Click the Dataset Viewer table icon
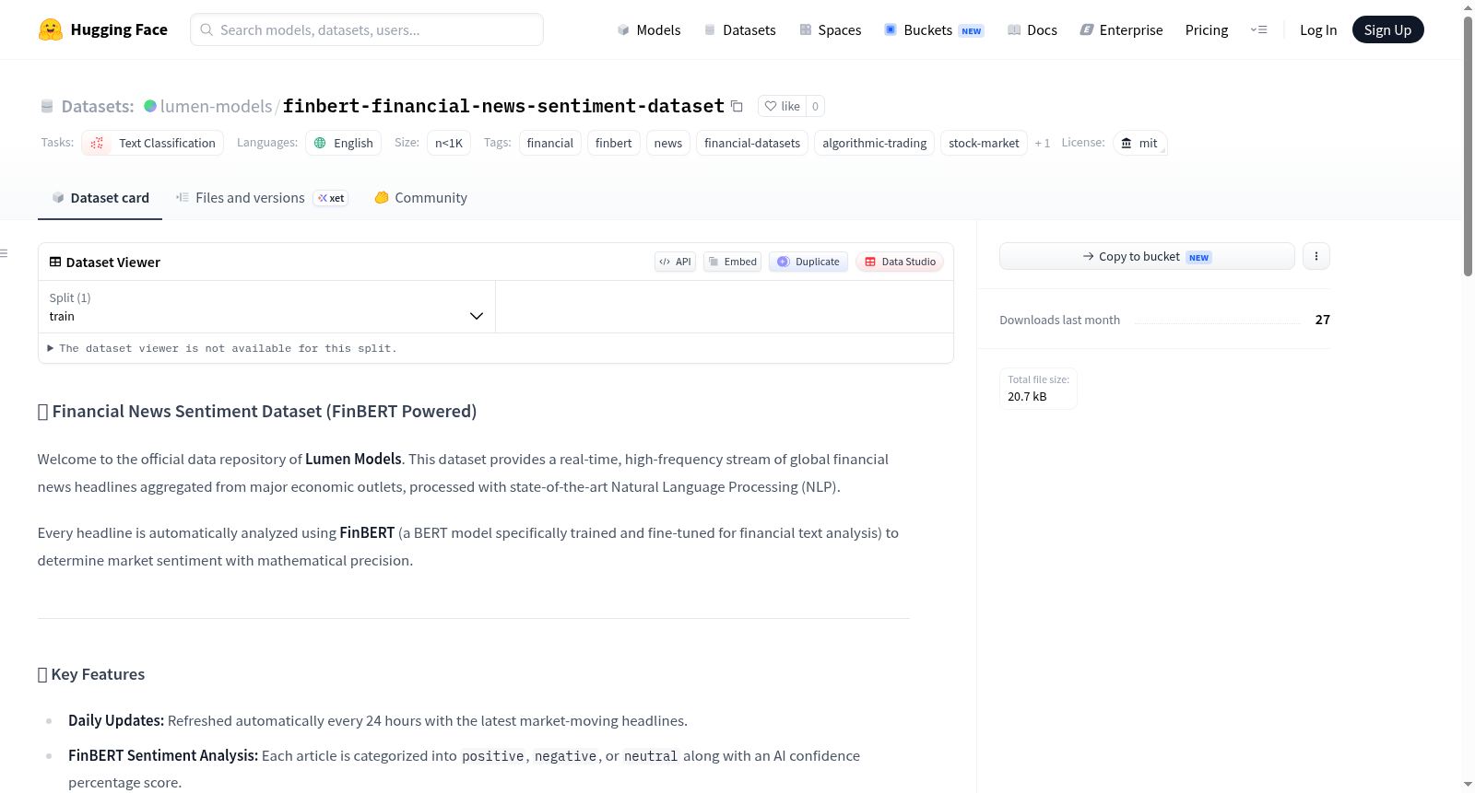Screen dimensions: 1475x793 click(55, 262)
